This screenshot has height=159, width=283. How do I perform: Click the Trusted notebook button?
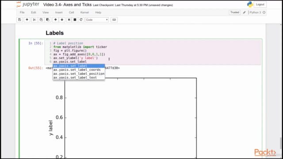coord(235,12)
